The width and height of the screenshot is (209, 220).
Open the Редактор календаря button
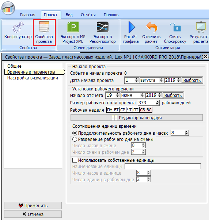[137, 118]
